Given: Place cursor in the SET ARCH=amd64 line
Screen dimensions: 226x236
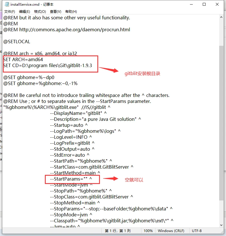Looking at the screenshot, I should click(23, 59).
